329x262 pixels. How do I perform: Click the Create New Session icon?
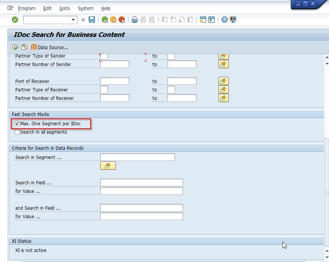[203, 20]
